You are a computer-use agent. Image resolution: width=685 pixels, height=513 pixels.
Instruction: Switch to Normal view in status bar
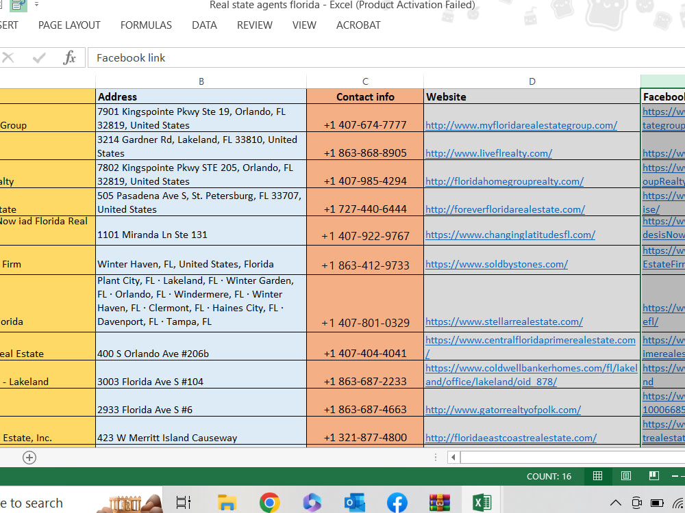click(x=597, y=476)
